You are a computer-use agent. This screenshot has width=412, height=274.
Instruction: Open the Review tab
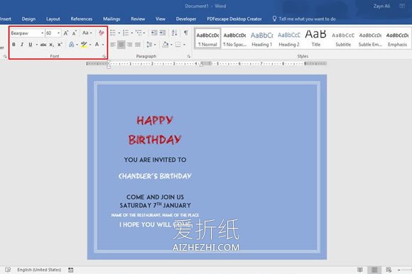pos(138,19)
